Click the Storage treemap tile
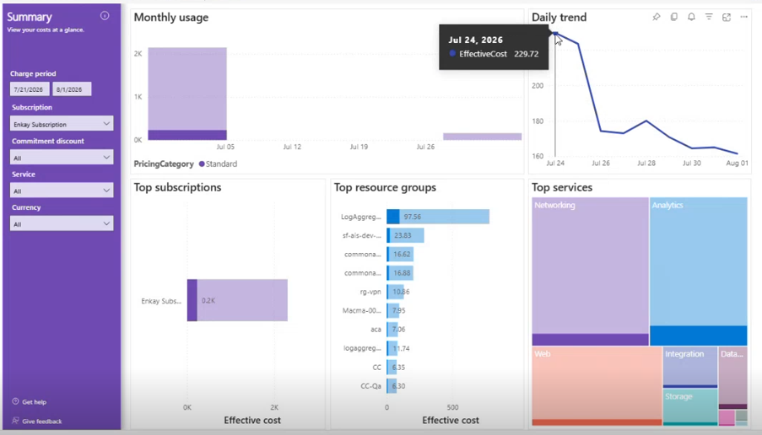762x435 pixels. 690,407
